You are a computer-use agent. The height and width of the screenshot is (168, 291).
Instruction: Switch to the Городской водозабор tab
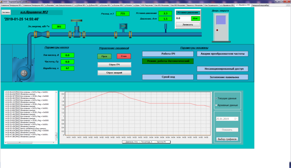pos(261,6)
